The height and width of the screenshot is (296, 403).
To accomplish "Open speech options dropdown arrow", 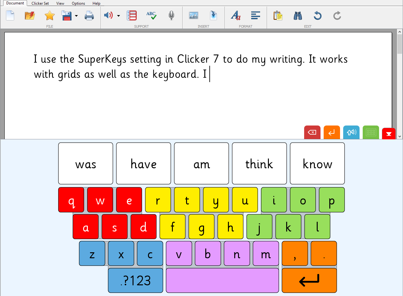I will pyautogui.click(x=118, y=15).
